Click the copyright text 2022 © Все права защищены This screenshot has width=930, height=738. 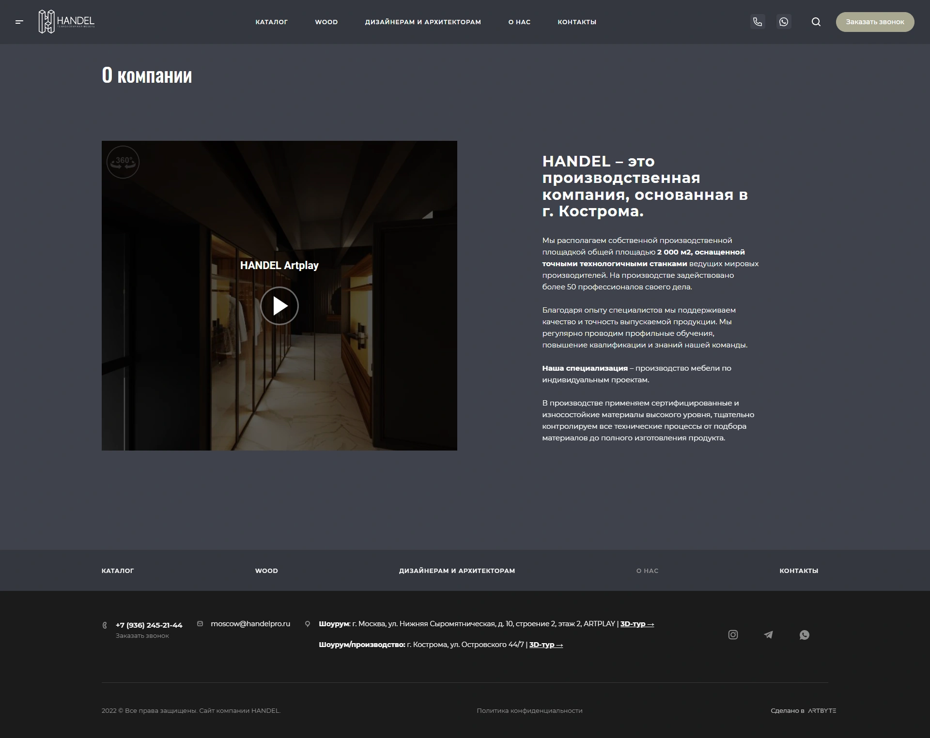191,710
